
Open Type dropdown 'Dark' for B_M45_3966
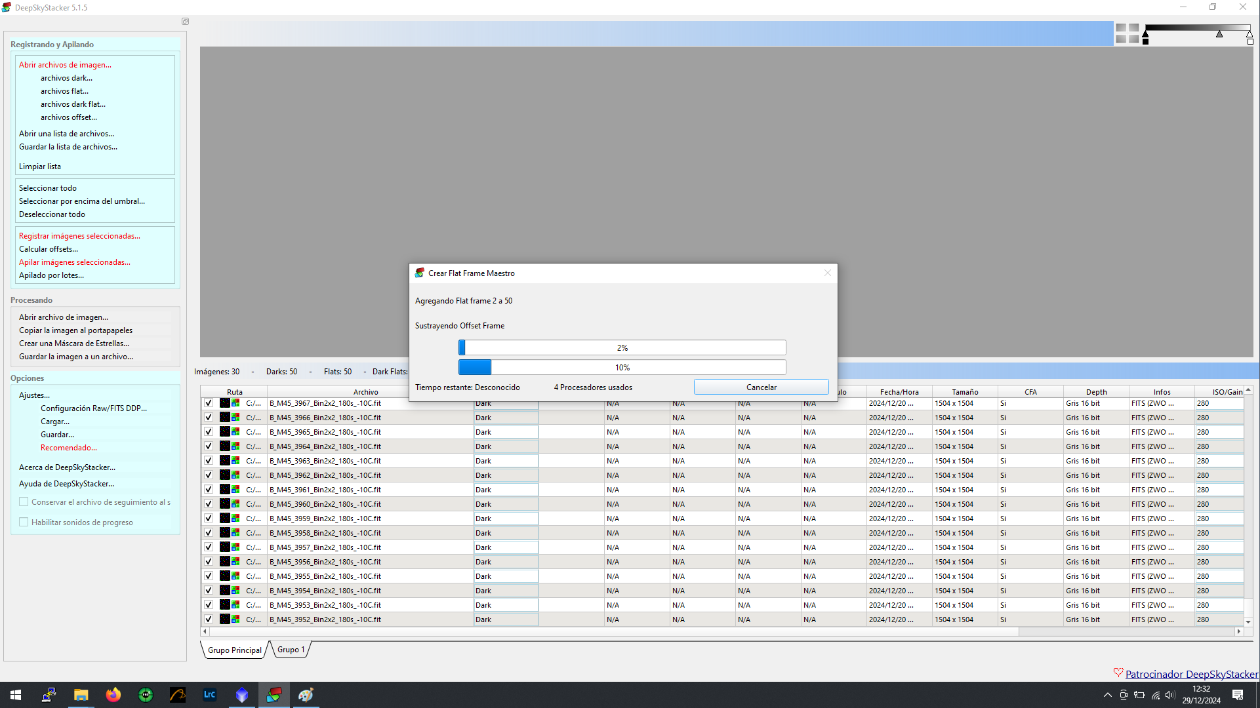506,418
